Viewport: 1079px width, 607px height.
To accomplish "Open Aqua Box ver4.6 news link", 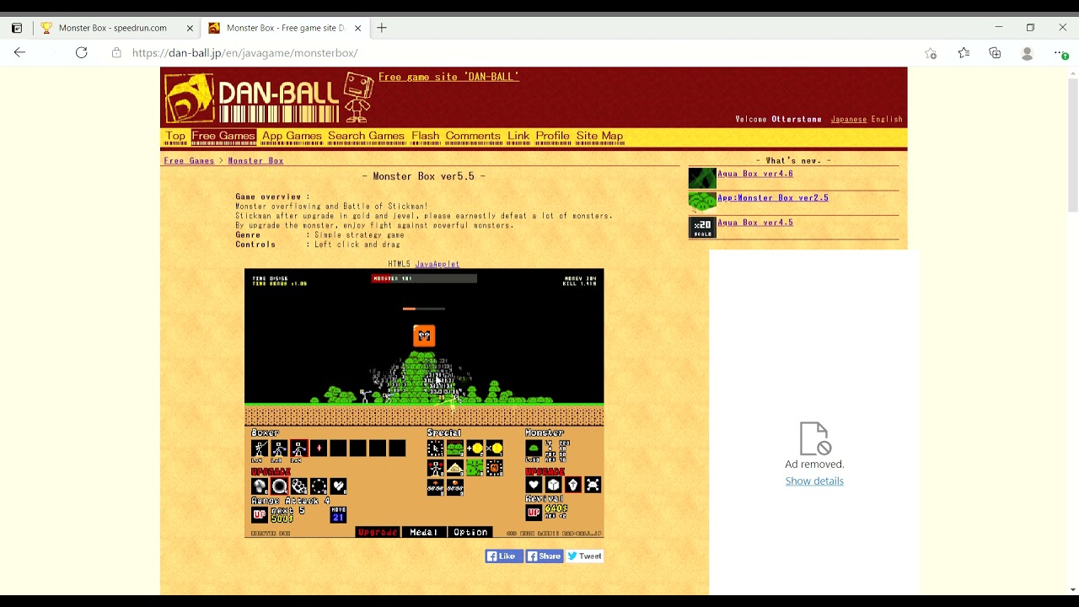I will [754, 174].
